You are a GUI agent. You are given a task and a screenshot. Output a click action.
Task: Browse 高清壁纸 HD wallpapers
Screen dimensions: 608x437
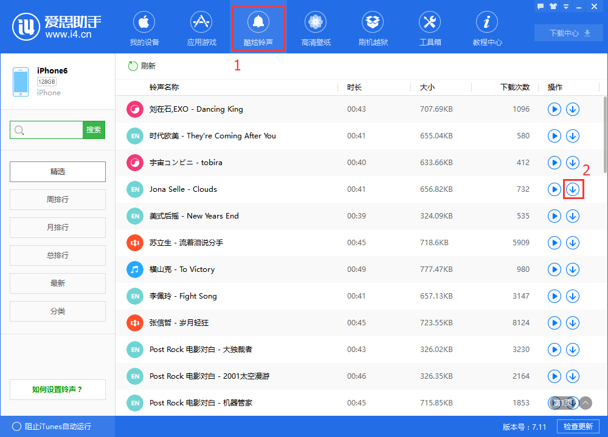tap(316, 27)
